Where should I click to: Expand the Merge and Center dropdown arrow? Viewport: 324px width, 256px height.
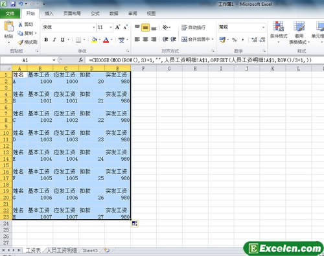[213, 40]
